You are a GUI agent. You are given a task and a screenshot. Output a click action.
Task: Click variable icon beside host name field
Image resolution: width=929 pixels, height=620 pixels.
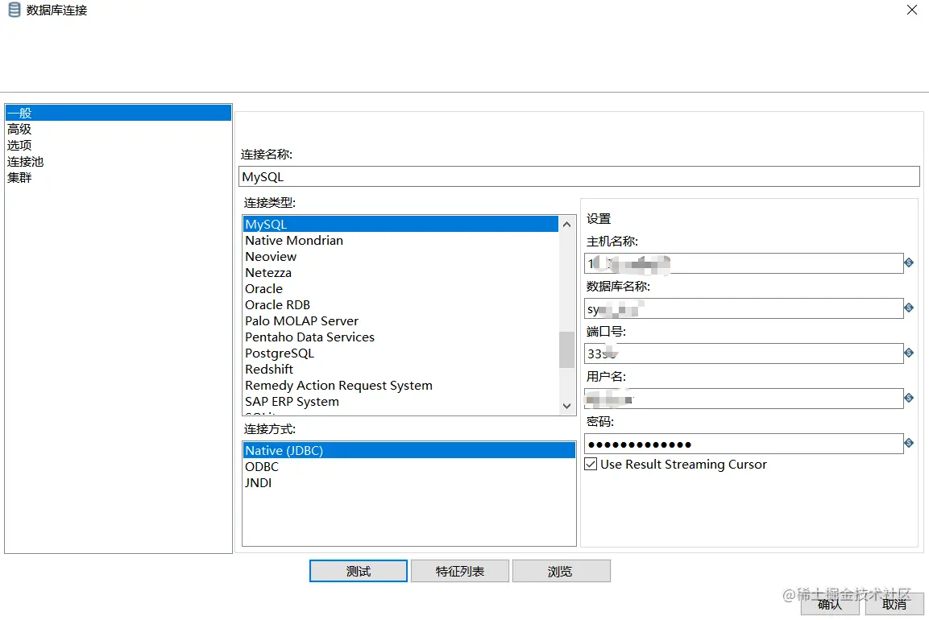pyautogui.click(x=909, y=262)
